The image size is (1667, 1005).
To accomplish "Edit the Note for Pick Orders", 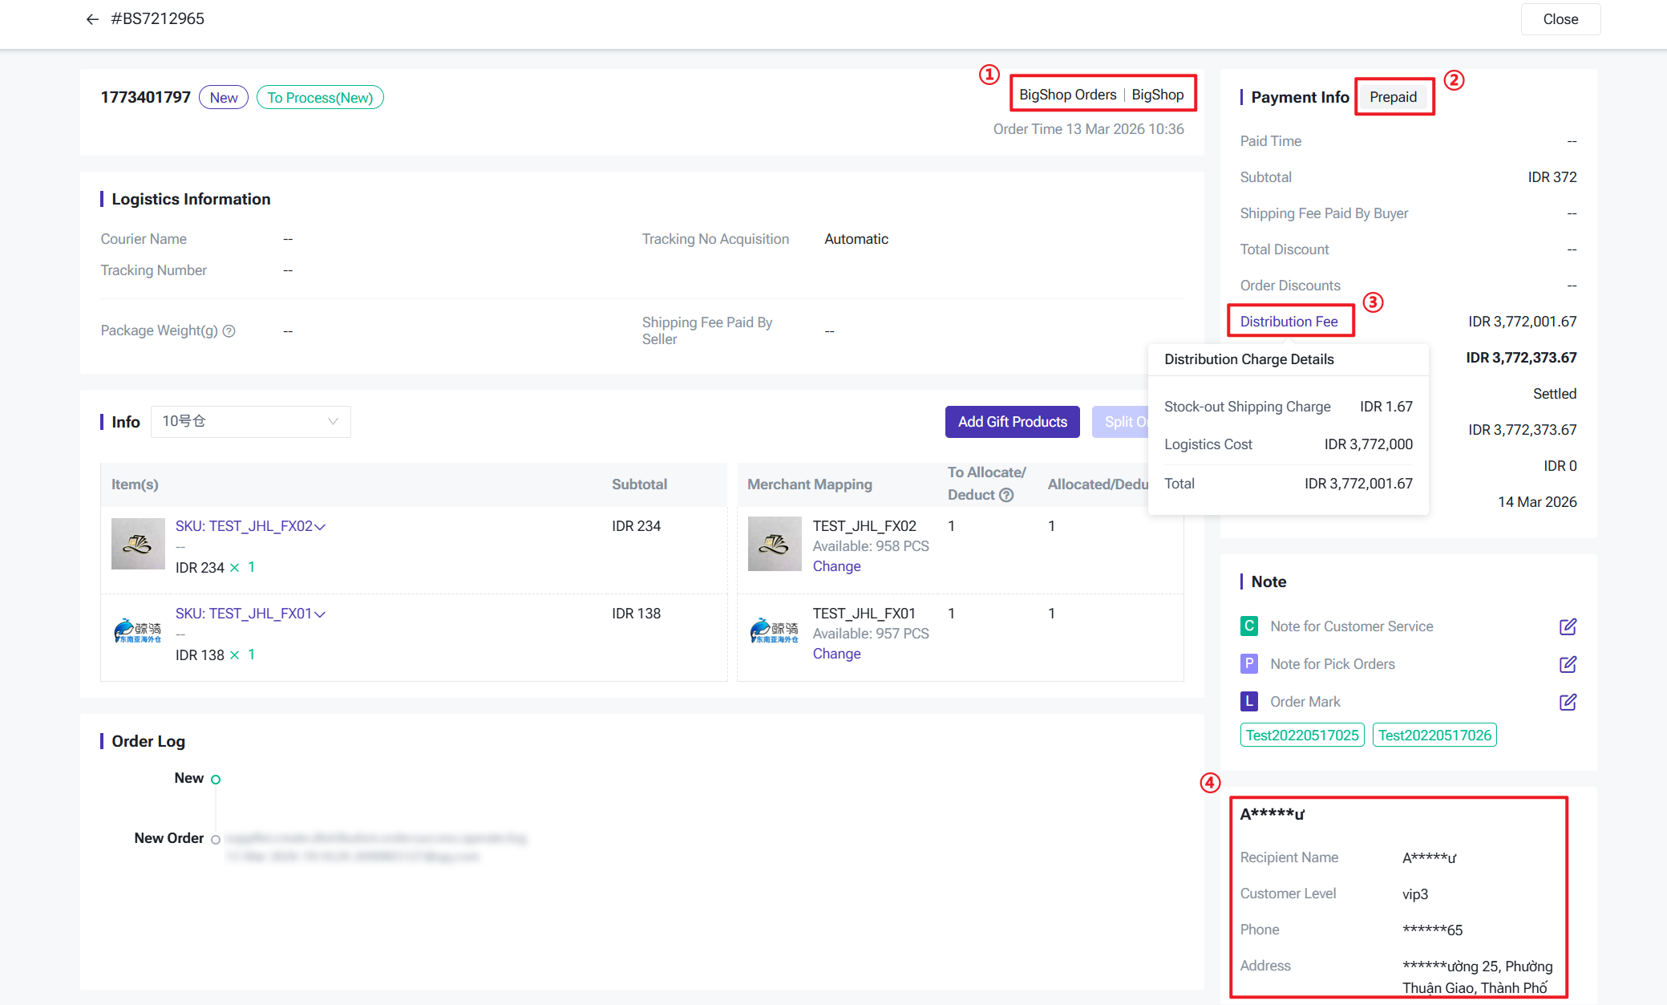I will (x=1568, y=664).
